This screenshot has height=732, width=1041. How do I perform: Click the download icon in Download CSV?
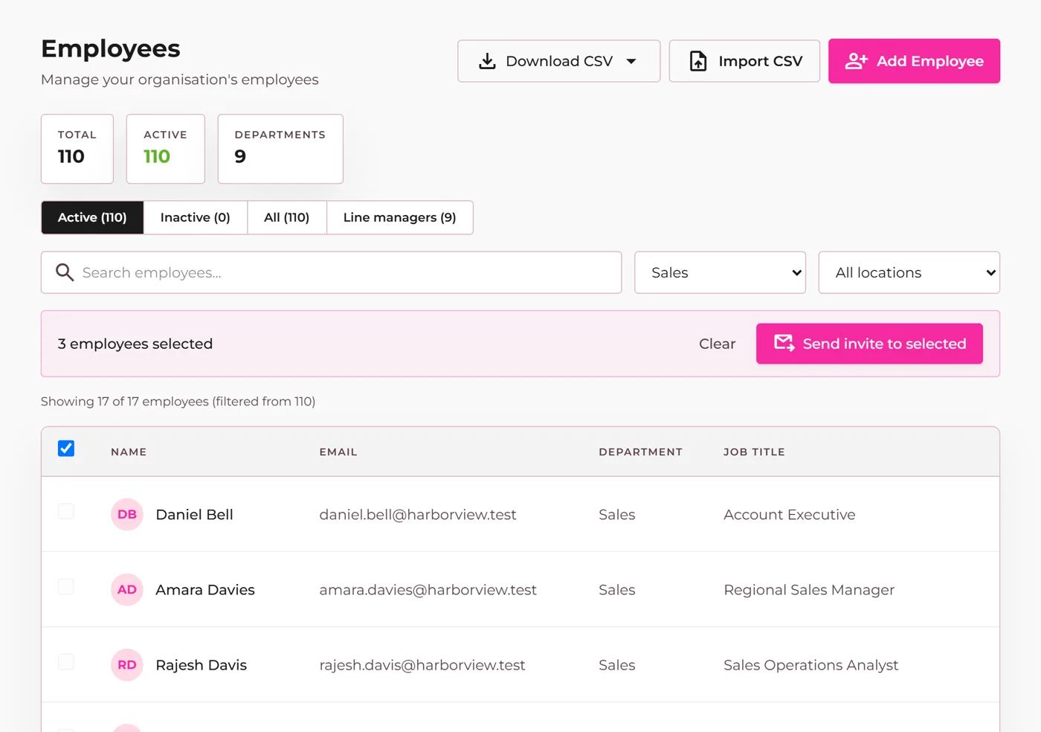487,61
